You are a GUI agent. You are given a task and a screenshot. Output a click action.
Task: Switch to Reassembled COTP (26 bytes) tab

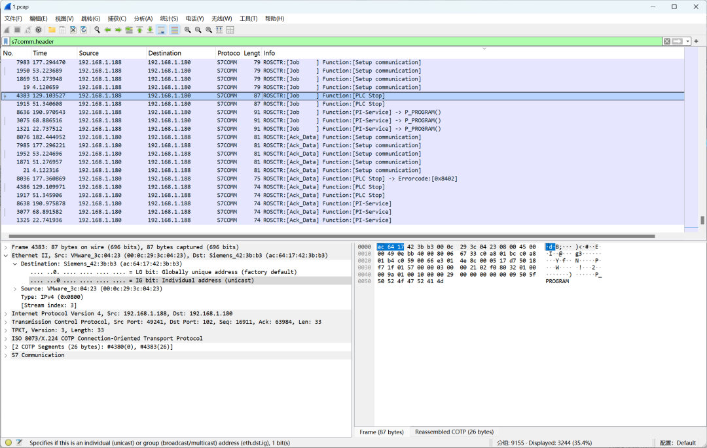[x=454, y=432]
